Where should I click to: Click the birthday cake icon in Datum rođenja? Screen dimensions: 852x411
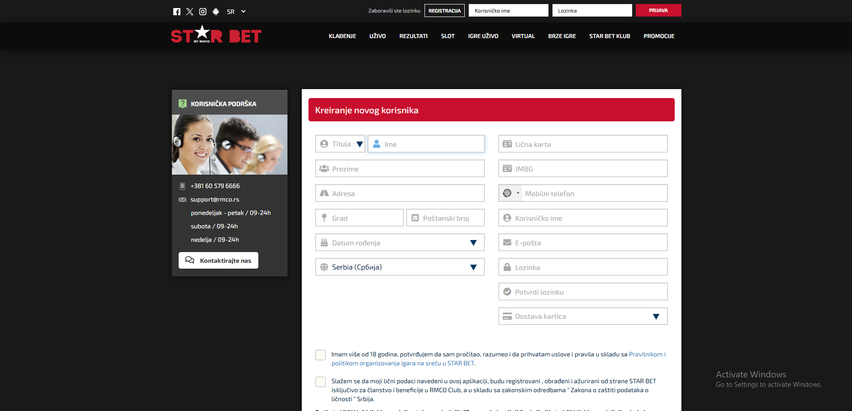coord(324,242)
